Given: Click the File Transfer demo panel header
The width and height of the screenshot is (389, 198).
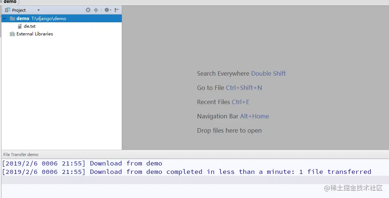Looking at the screenshot, I should coord(21,155).
